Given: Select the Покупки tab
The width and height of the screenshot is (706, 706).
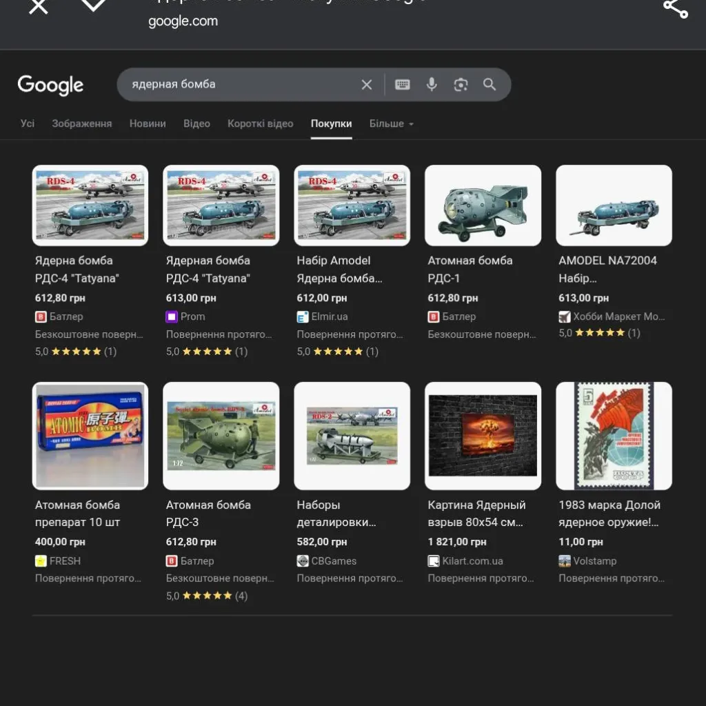Looking at the screenshot, I should (332, 123).
